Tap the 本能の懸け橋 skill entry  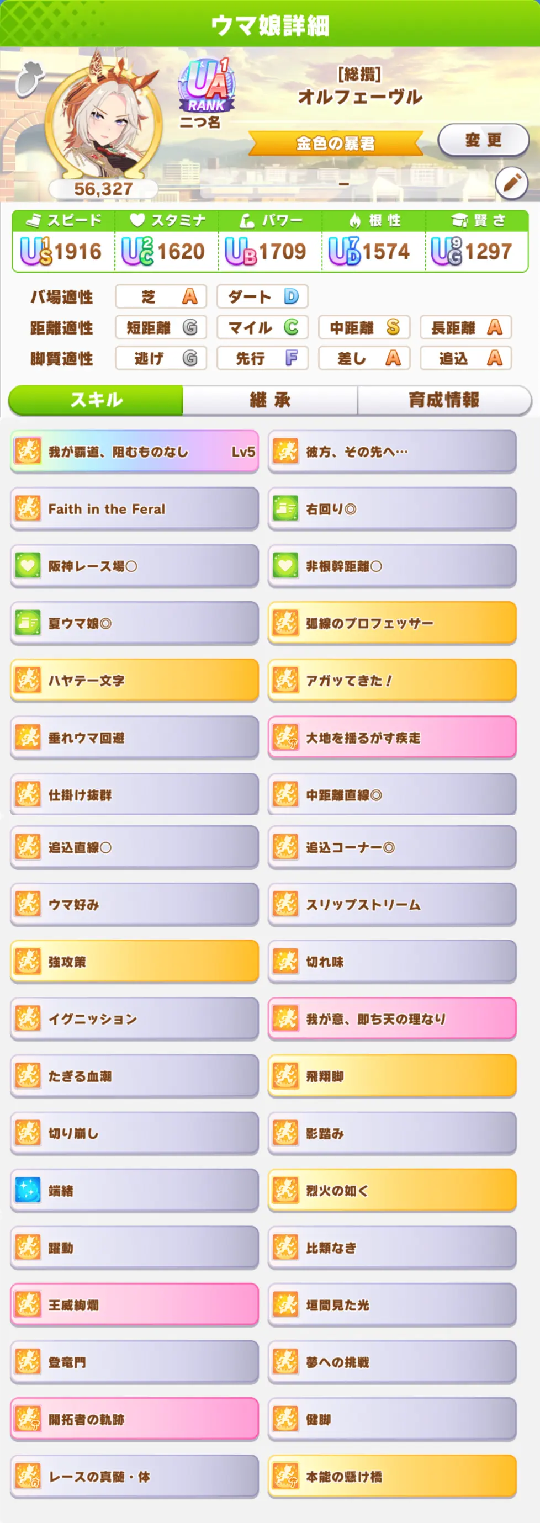[392, 1476]
